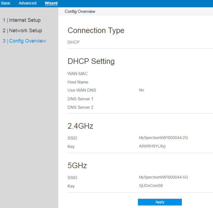The height and width of the screenshot is (208, 213).
Task: Click the DNS Server 2 label
Action: point(80,107)
